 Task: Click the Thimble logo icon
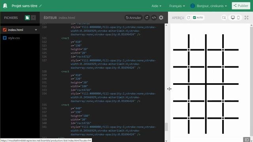(x=5, y=6)
